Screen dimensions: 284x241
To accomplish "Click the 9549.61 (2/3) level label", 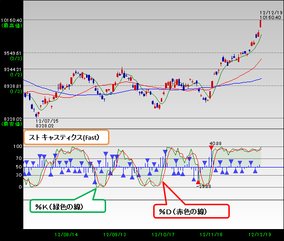I will tap(13, 56).
